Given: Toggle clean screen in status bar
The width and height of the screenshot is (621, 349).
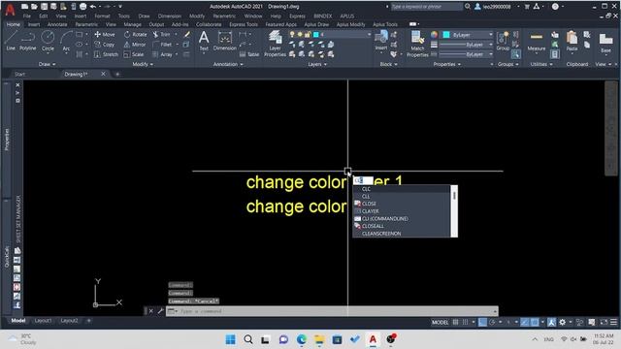Looking at the screenshot, I should pos(604,322).
